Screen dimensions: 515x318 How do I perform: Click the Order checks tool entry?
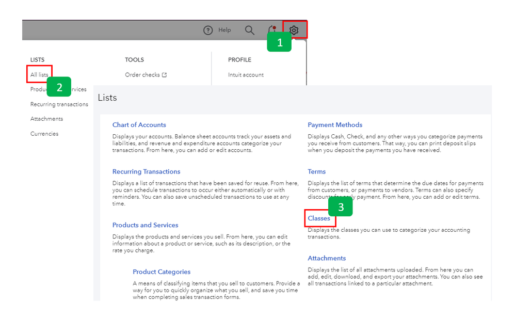pos(142,75)
